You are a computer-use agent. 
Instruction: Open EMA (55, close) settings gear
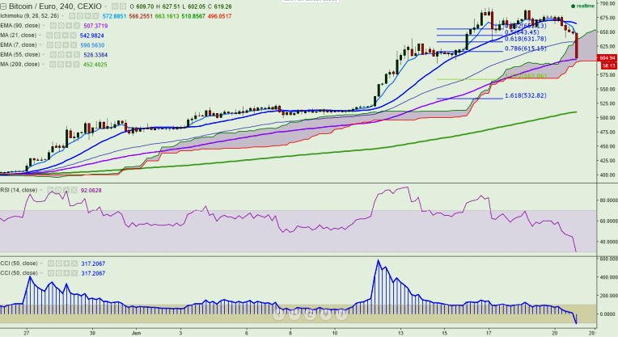61,54
